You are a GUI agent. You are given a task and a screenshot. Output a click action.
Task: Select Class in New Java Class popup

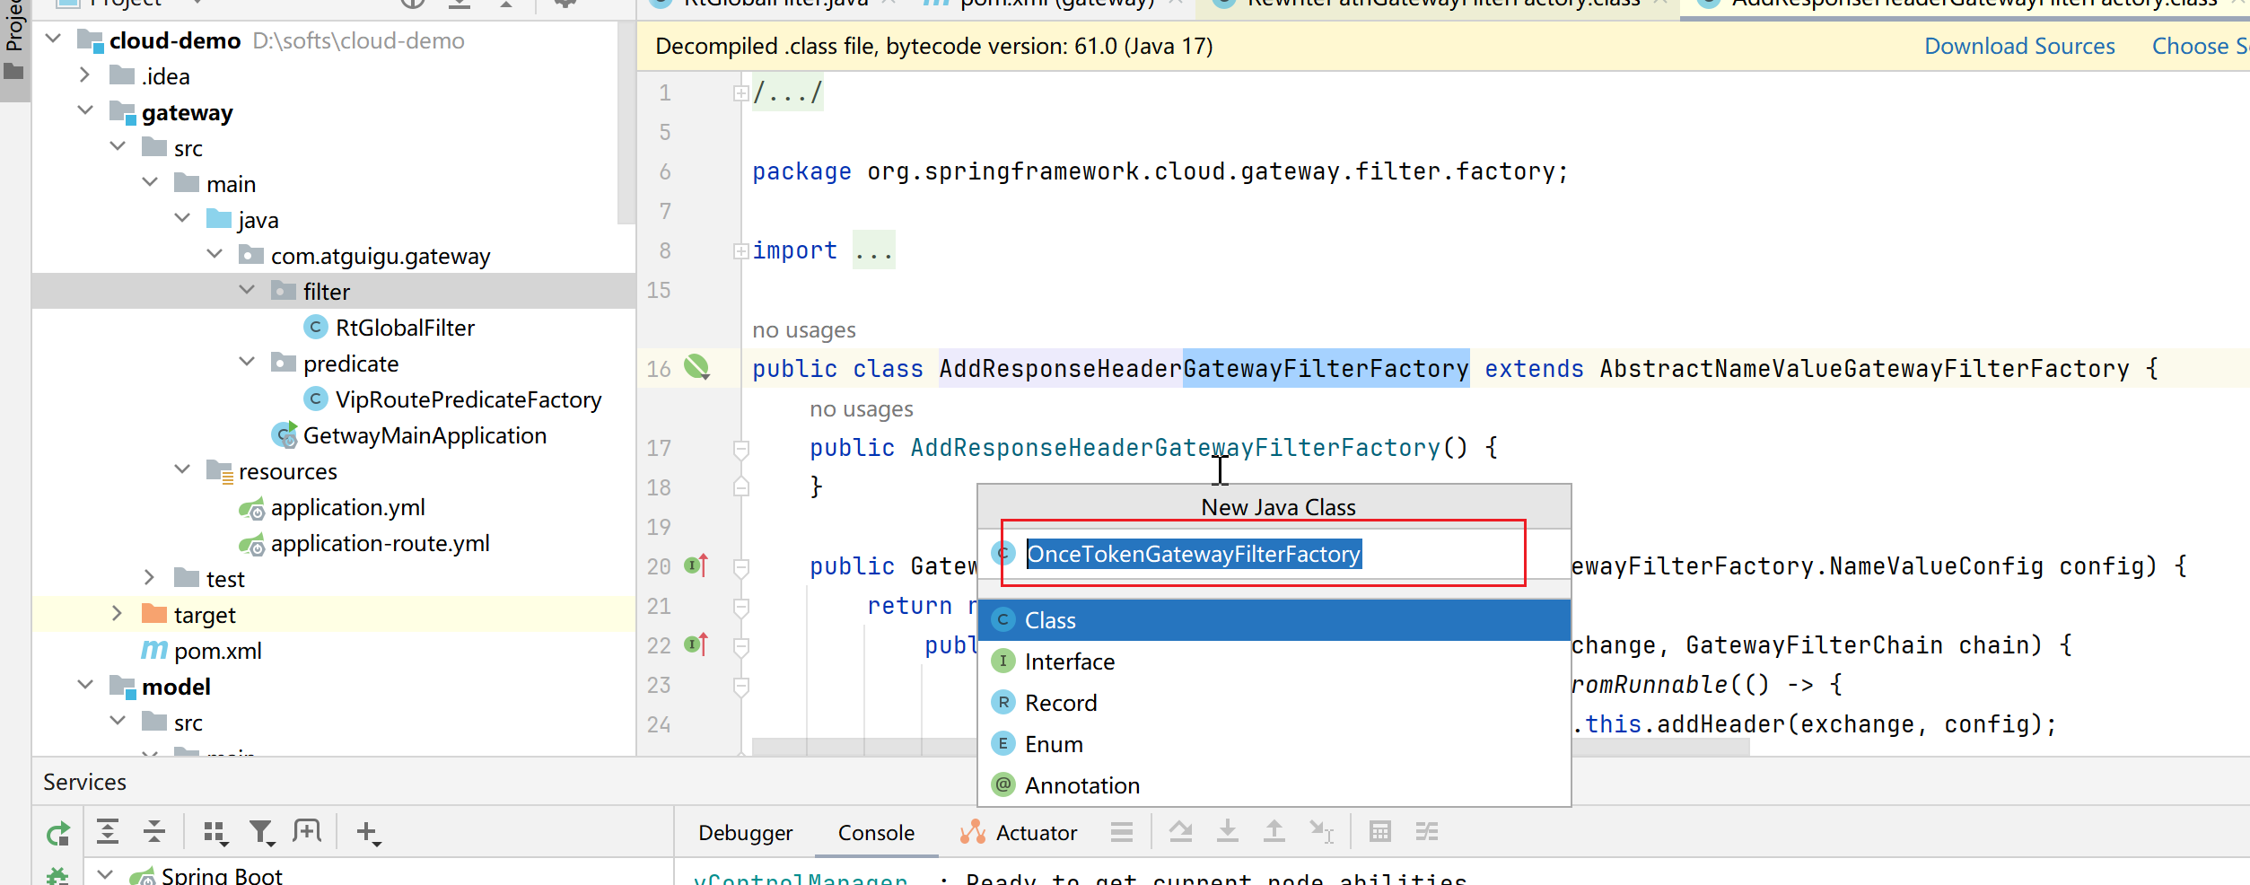[x=1274, y=620]
